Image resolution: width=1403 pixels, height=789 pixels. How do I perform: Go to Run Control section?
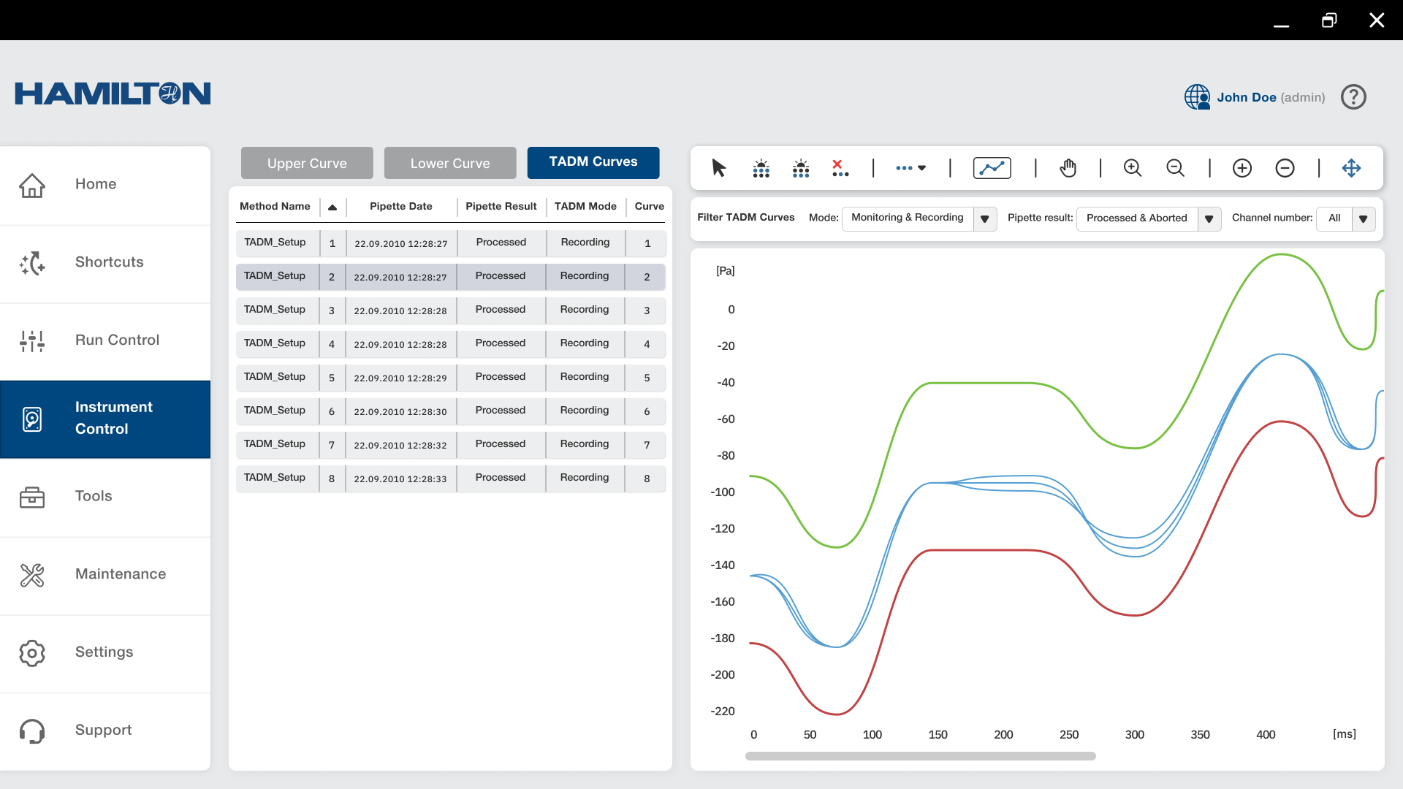(x=105, y=341)
